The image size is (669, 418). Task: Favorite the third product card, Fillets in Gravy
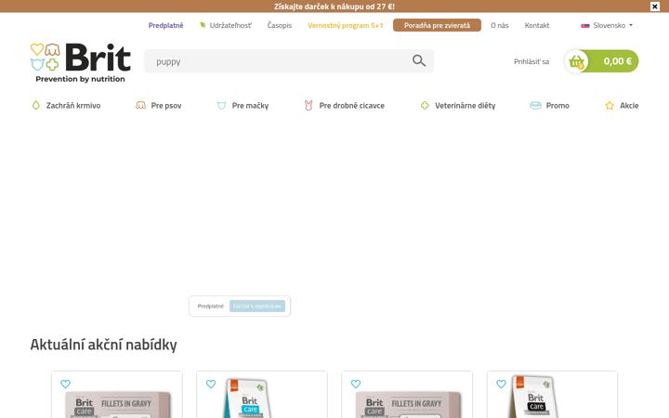356,384
